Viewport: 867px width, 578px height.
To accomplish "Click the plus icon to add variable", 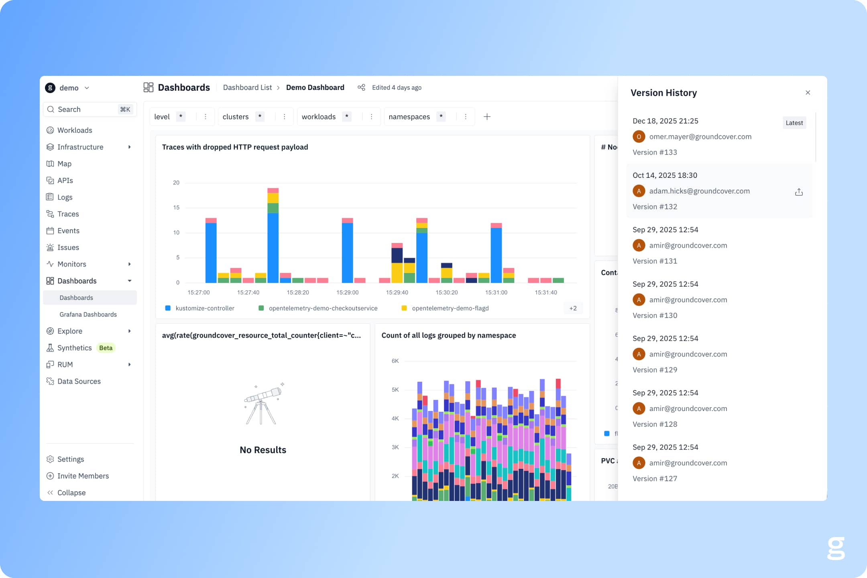I will point(487,117).
